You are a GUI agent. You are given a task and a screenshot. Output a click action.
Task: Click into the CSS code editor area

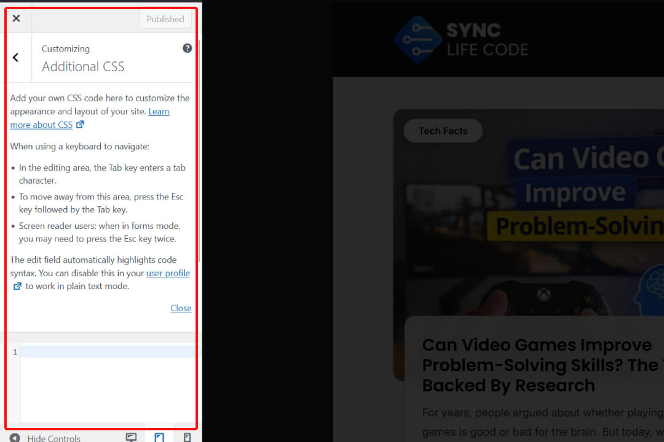[x=108, y=381]
